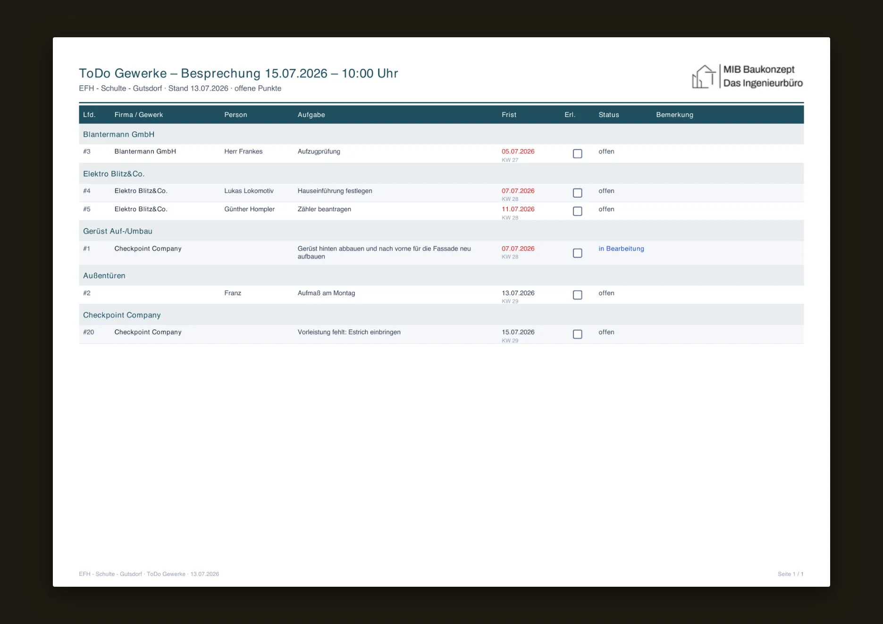Collapse the Elektro Blitz&Co. group row

tap(441, 174)
